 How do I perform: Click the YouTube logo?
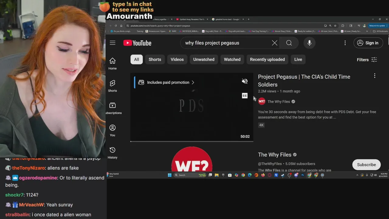[x=137, y=43]
